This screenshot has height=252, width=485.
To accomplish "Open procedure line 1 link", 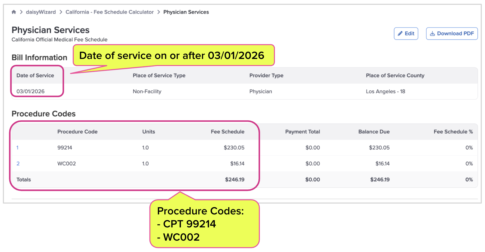I will pos(17,148).
